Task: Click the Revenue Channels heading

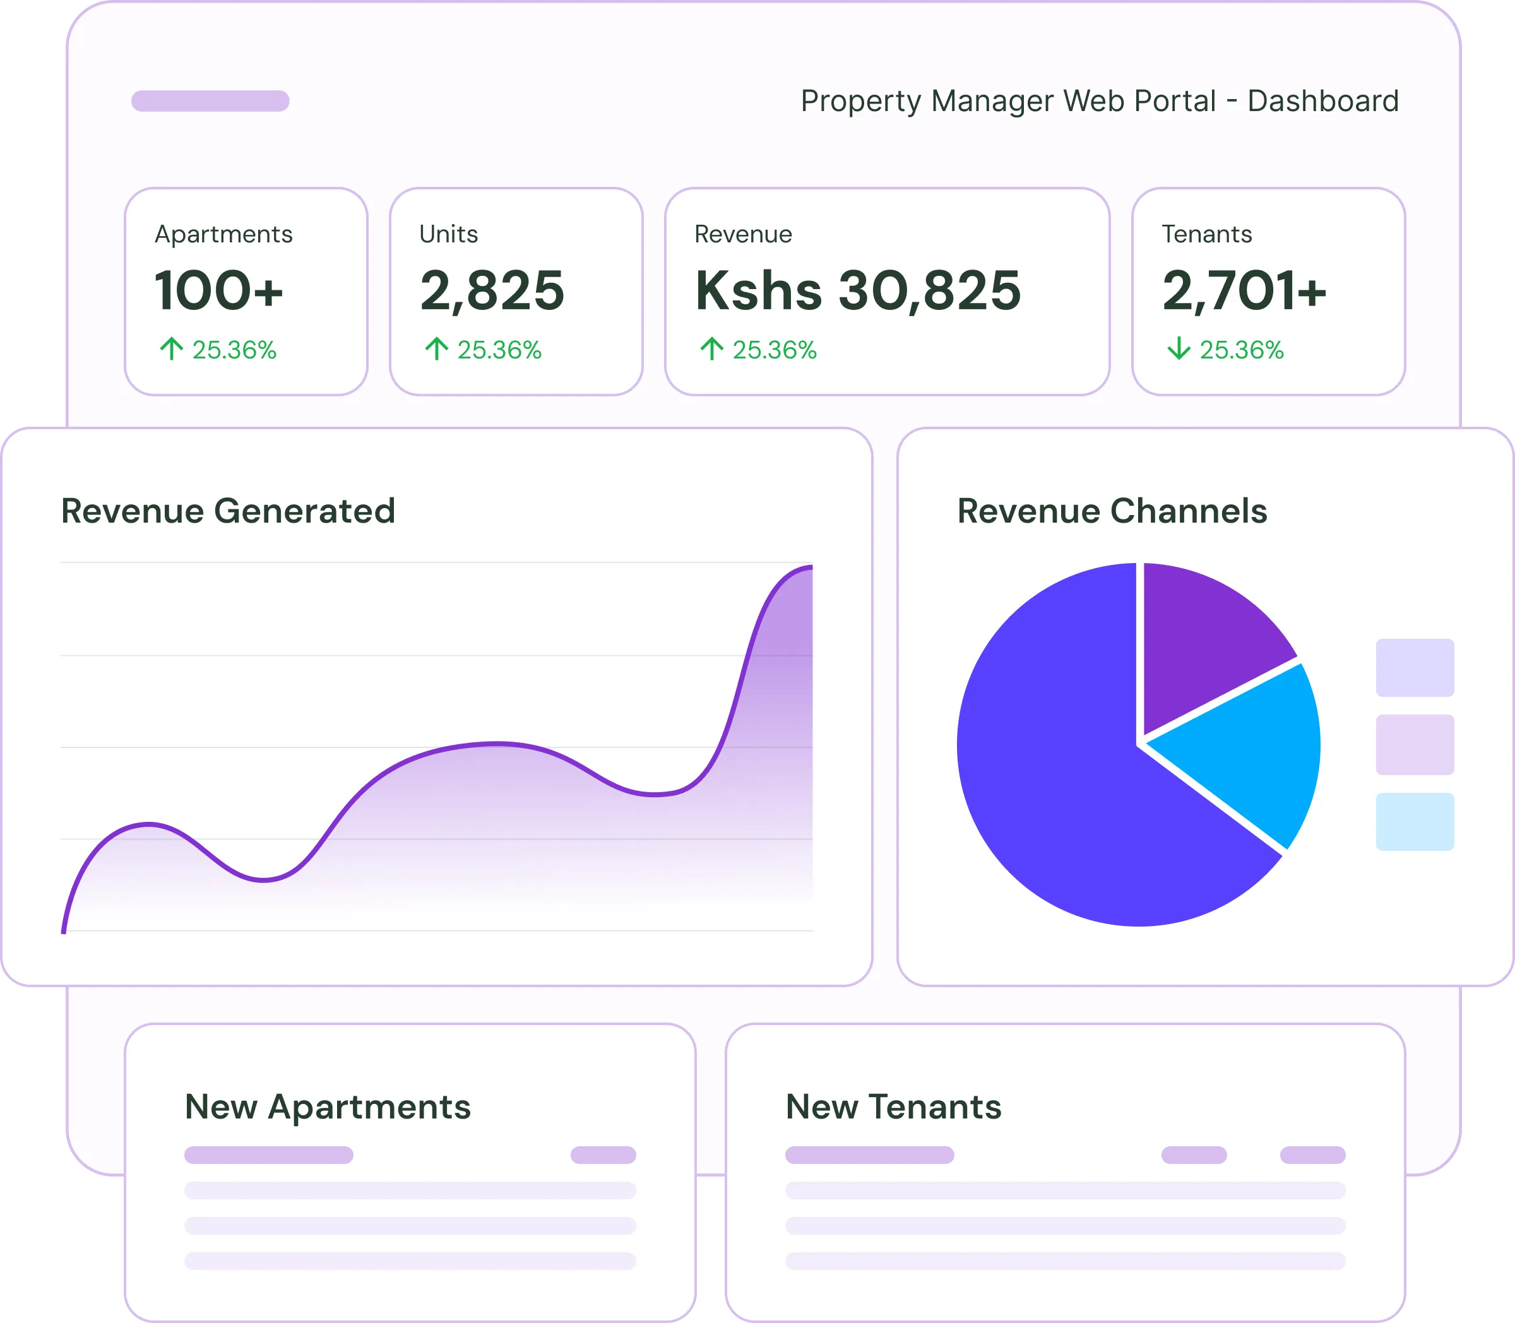Action: pyautogui.click(x=1112, y=511)
